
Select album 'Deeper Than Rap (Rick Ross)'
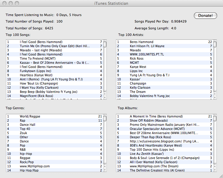coord(165,137)
